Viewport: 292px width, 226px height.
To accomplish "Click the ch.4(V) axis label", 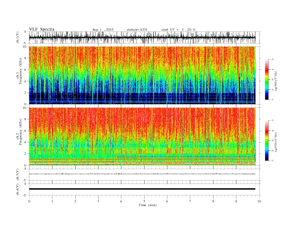I will (x=18, y=189).
